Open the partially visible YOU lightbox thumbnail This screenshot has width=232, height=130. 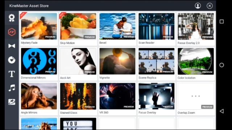coord(78,123)
